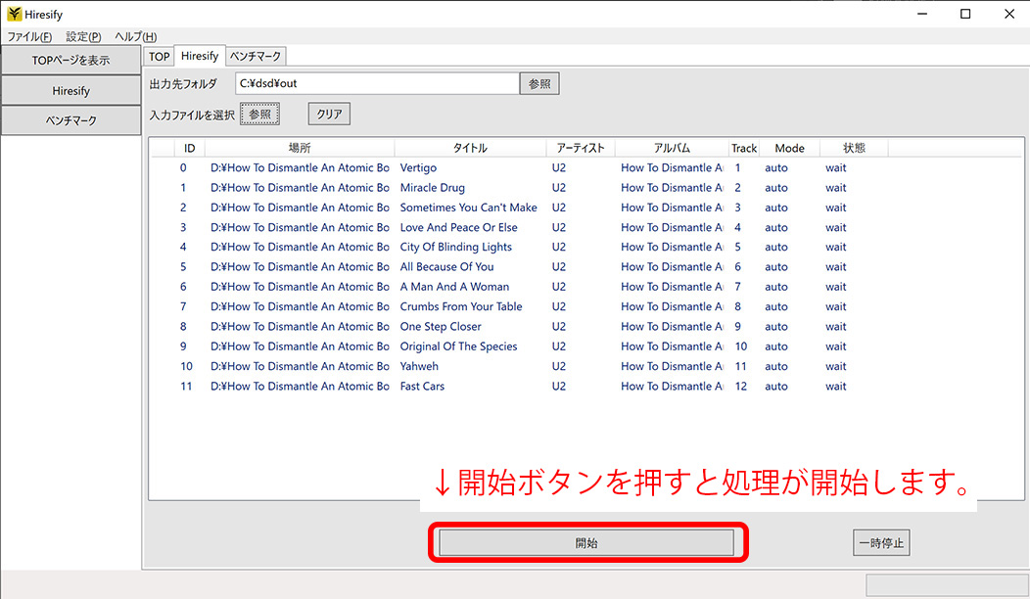The image size is (1030, 599).
Task: Open the ファイル(F) menu
Action: 30,36
